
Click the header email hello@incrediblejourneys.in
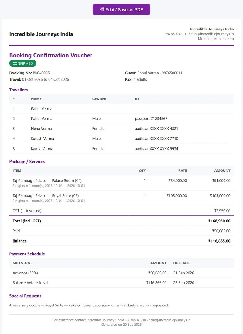(211, 34)
